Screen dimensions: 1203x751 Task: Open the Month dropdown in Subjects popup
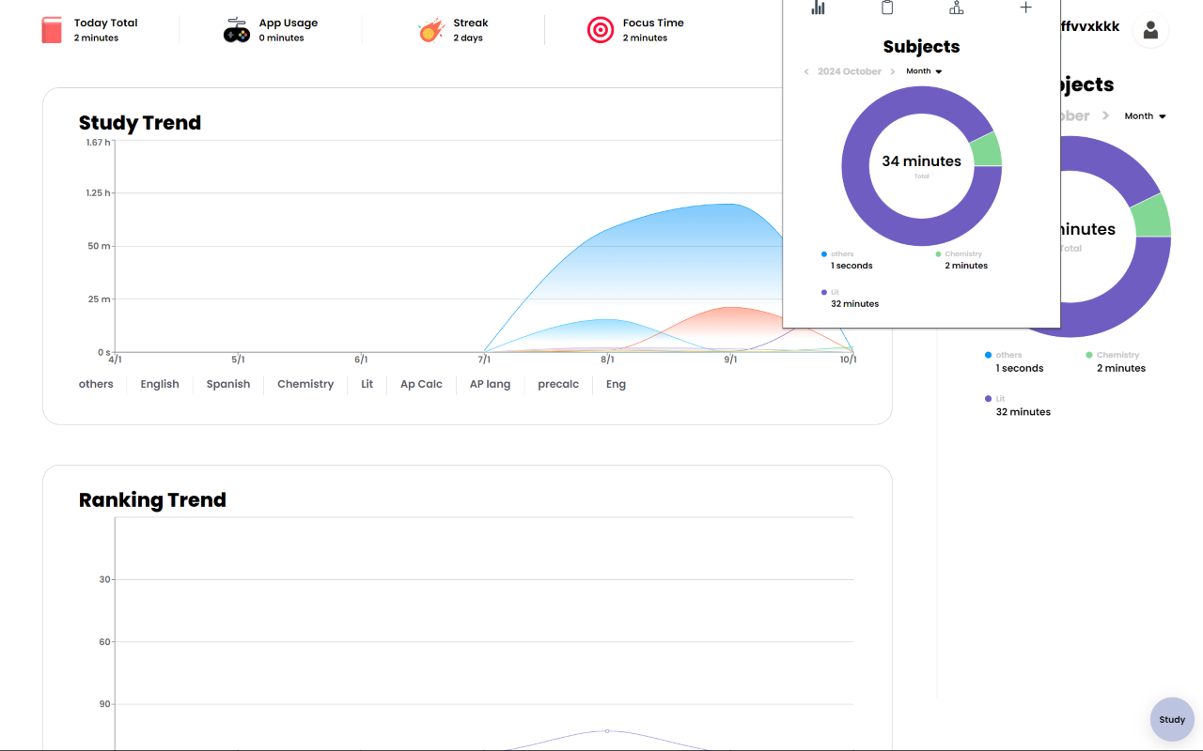pos(924,71)
